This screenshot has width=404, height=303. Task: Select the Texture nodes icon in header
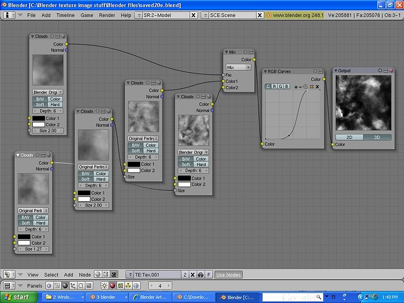pos(114,275)
